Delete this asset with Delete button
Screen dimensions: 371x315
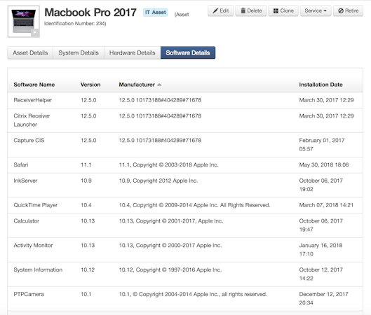251,11
